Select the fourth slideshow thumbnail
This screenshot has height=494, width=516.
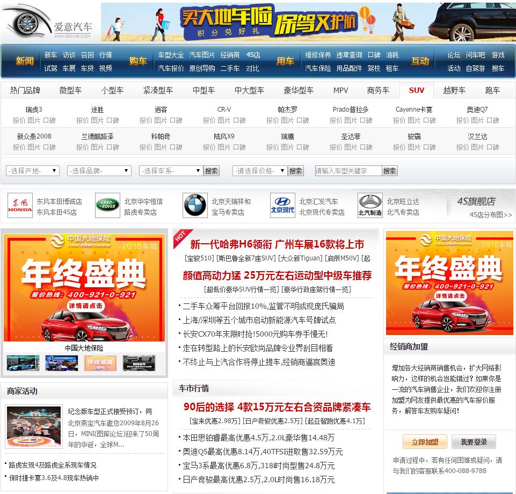click(x=139, y=363)
